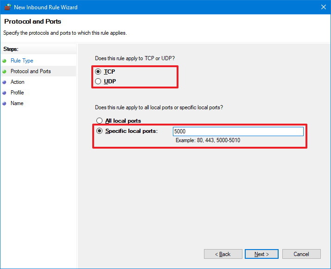Click the blue bullet beside Profile step
331x269 pixels.
point(4,93)
